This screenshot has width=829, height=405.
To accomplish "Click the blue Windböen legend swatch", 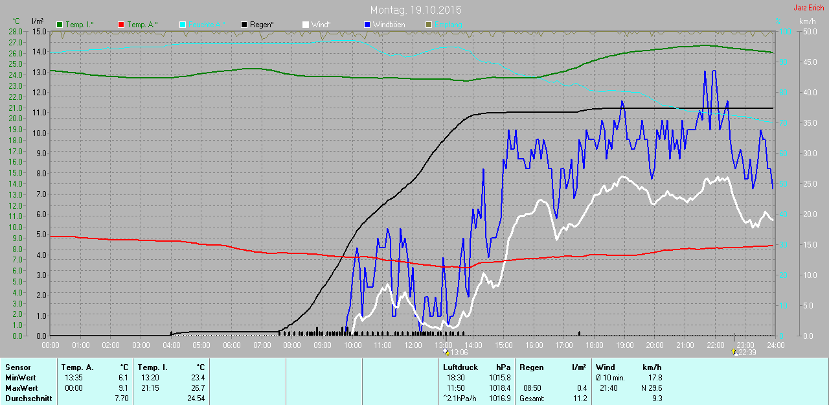I will [367, 25].
